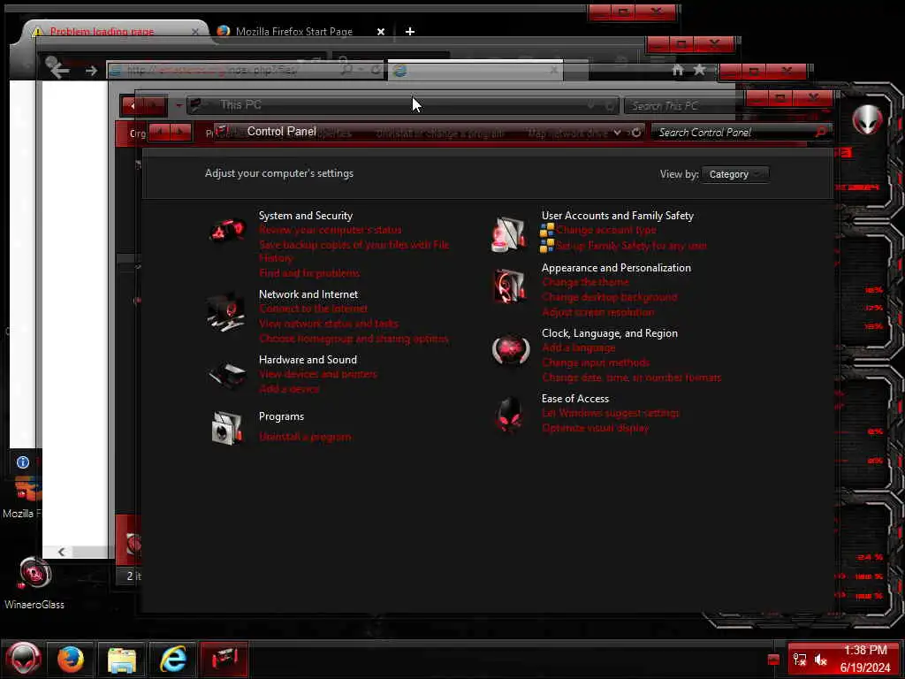Click System and Security heading
Viewport: 905px width, 679px height.
click(305, 216)
